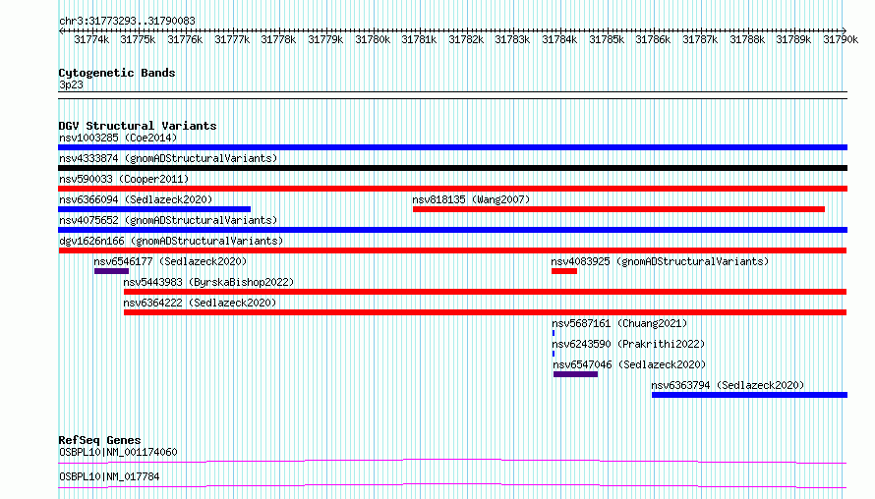The height and width of the screenshot is (499, 875).
Task: Click the 31780k ruler position
Action: pos(373,39)
